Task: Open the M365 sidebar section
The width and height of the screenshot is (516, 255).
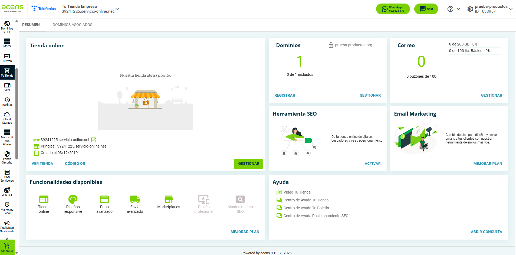Action: pyautogui.click(x=7, y=43)
